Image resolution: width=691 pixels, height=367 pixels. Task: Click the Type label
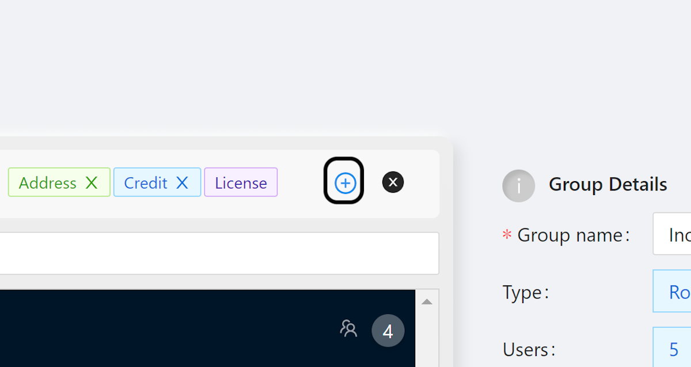point(526,292)
